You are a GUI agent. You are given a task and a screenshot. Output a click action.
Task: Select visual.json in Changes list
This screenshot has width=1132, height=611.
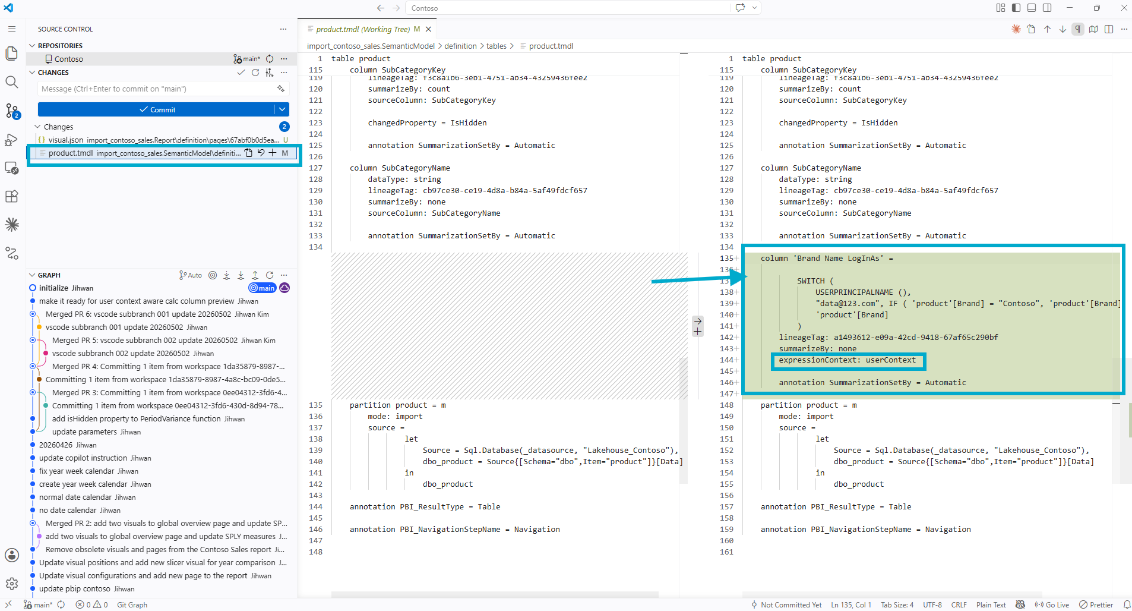point(160,140)
